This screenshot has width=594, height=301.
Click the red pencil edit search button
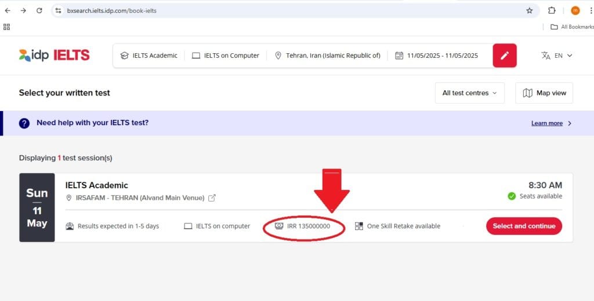tap(505, 56)
